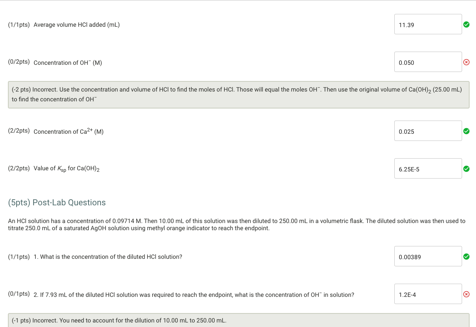This screenshot has height=327, width=476.
Task: Click the (1/1pts) label for average volume
Action: [18, 24]
